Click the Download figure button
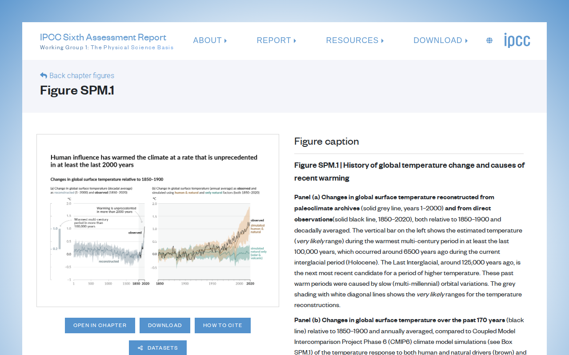The image size is (569, 355). 165,325
